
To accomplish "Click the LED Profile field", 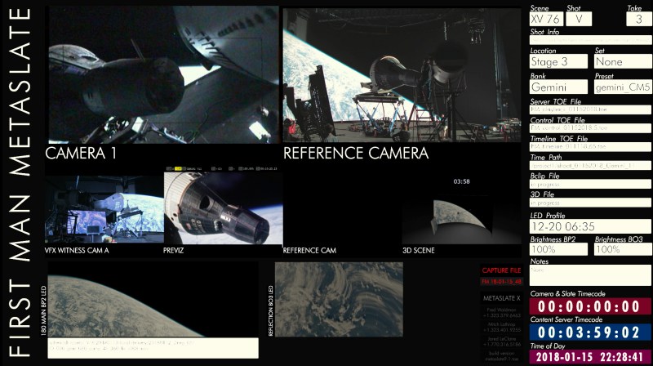I will coord(590,225).
